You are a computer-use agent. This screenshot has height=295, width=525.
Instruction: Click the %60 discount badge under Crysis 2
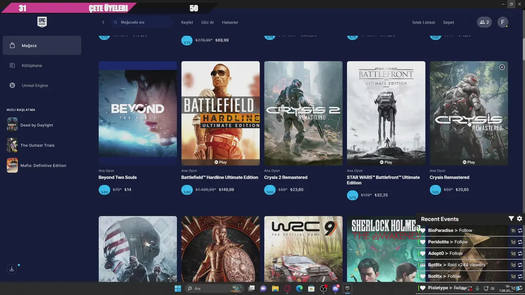pyautogui.click(x=270, y=190)
